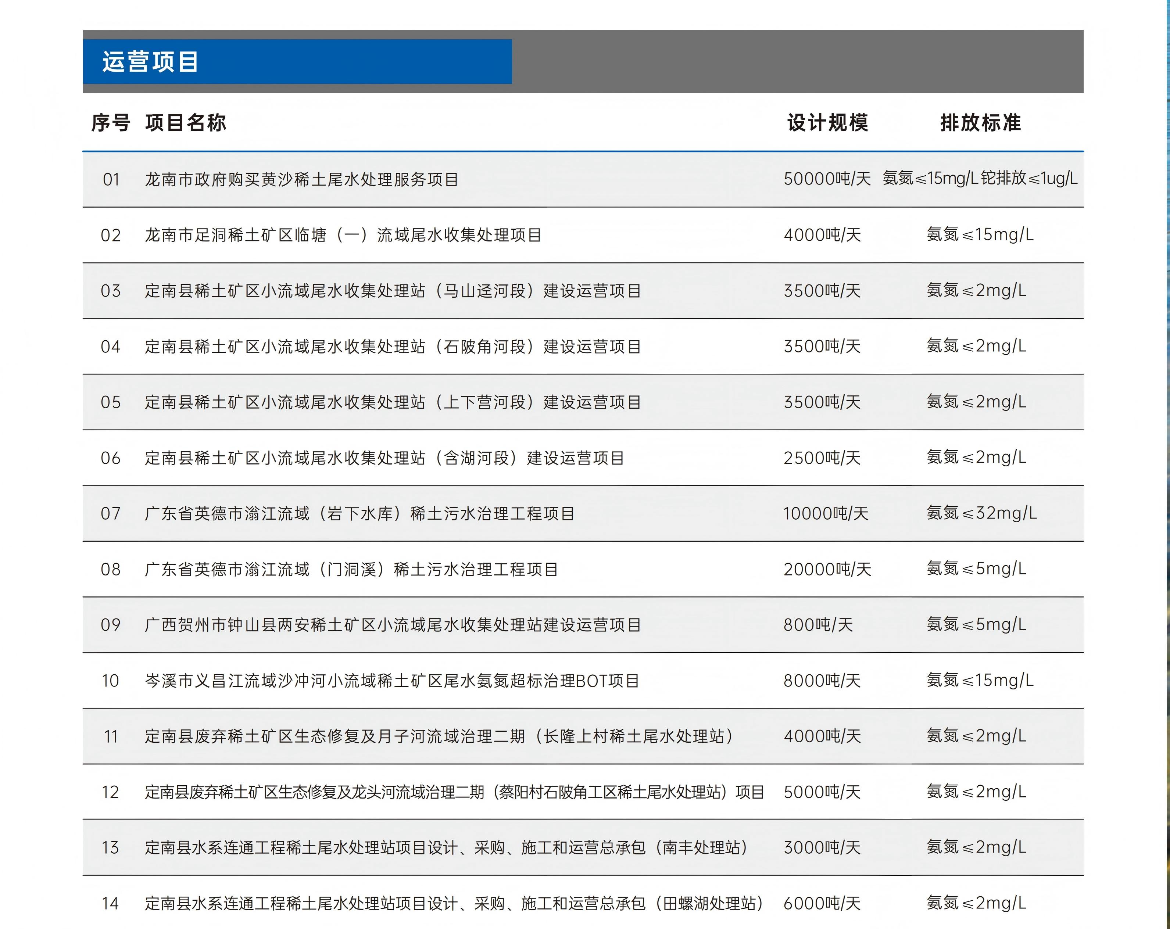
Task: Click the 3500吨/天 value in row 03
Action: 822,291
